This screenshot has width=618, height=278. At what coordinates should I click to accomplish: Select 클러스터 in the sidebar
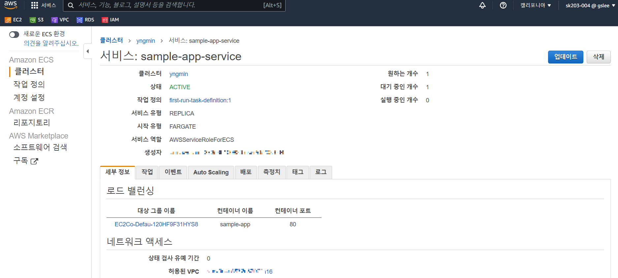(x=29, y=71)
